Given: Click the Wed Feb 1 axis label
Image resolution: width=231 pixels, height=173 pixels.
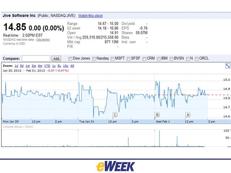Looking at the screenshot, I should 163,121.
